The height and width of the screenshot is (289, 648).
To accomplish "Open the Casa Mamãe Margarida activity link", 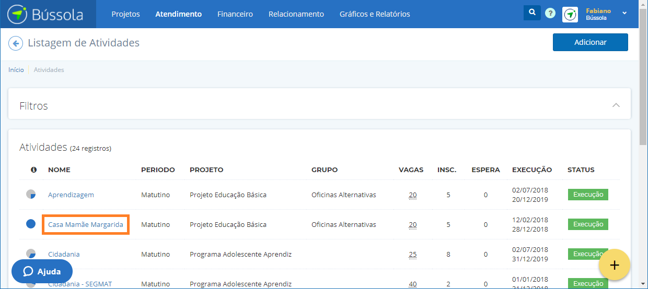I will [x=86, y=225].
